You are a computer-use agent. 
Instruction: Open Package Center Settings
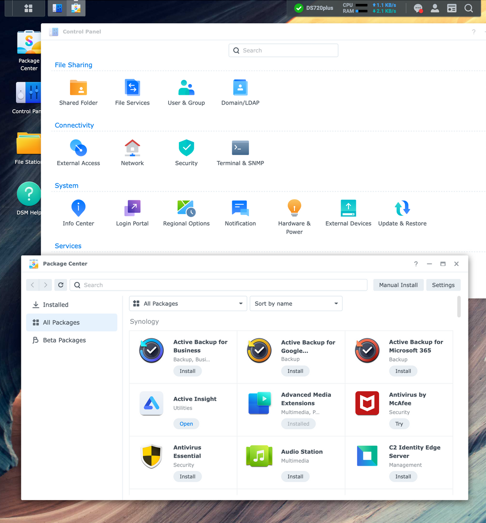[x=443, y=285]
